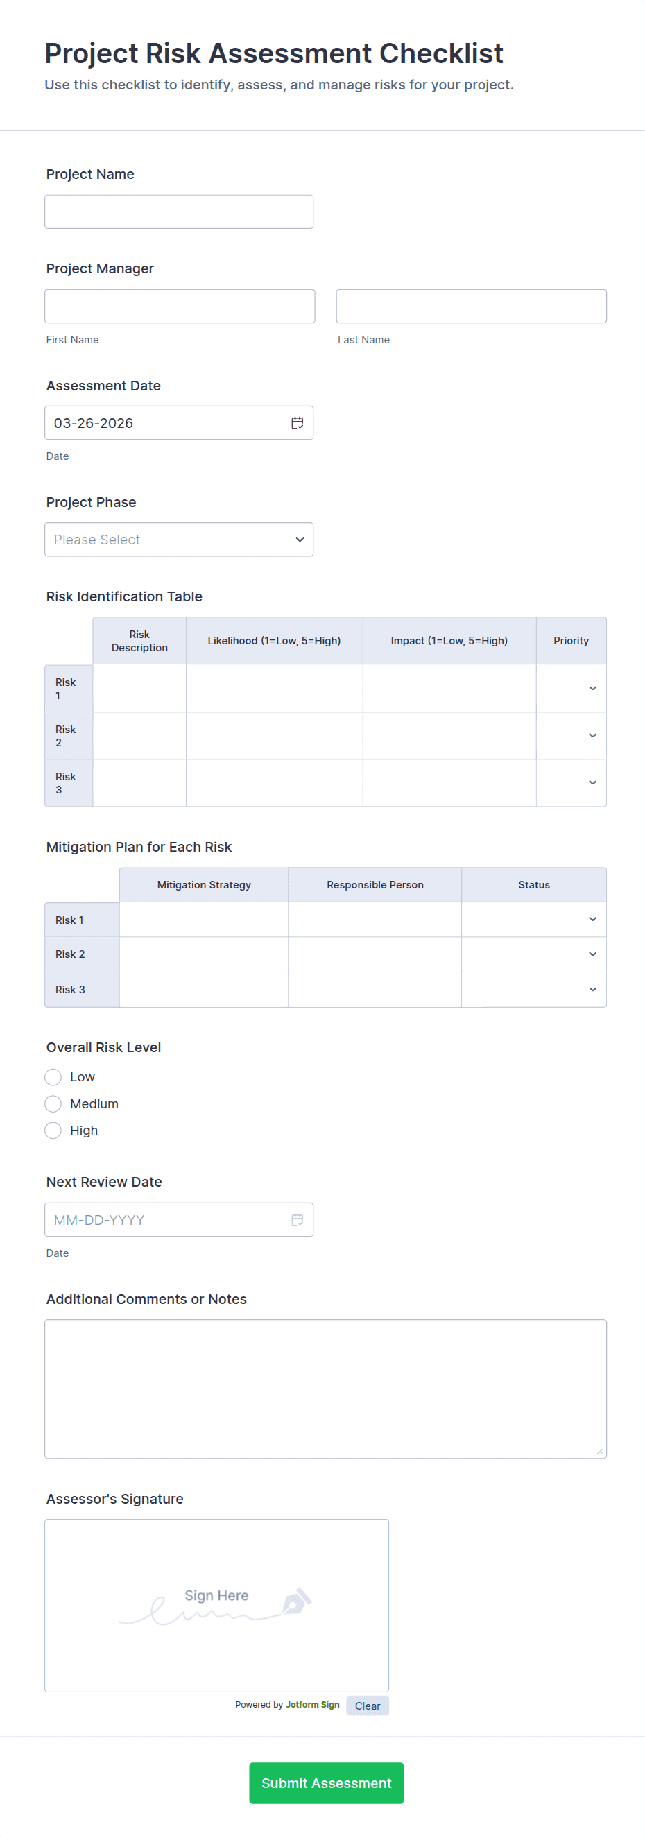Open the Jotform Sign link
The image size is (645, 1838).
(x=312, y=1705)
